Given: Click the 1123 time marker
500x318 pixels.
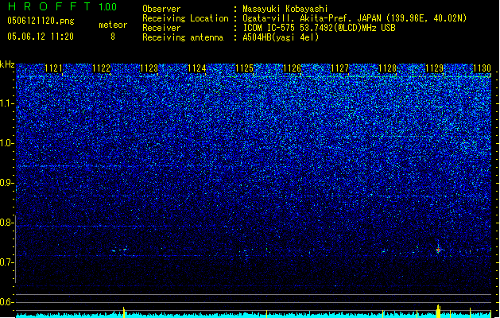Looking at the screenshot, I should tap(149, 68).
